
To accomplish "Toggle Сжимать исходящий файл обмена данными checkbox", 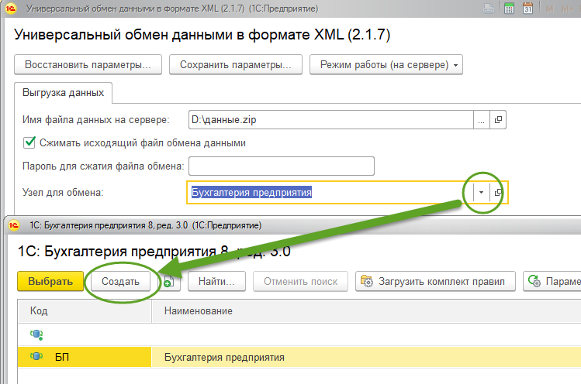I will click(x=29, y=142).
